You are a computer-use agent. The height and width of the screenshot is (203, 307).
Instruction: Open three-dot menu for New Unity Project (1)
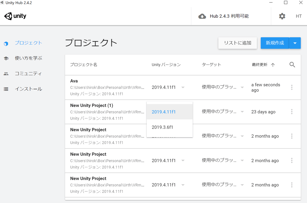click(x=292, y=112)
